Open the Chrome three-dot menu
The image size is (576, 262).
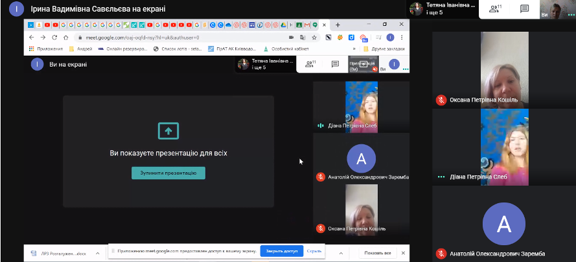click(x=402, y=38)
